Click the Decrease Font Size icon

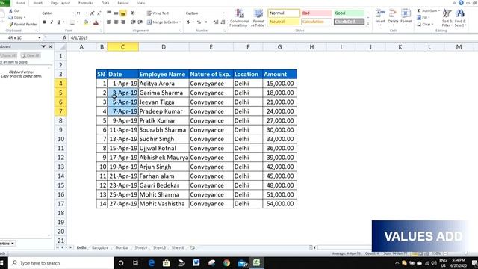(x=99, y=13)
